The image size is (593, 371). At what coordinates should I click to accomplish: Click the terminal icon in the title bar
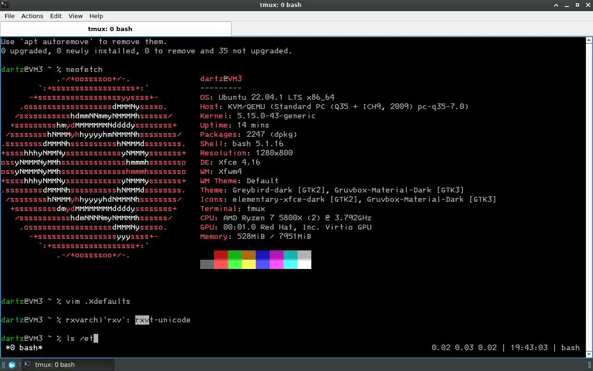pos(4,5)
